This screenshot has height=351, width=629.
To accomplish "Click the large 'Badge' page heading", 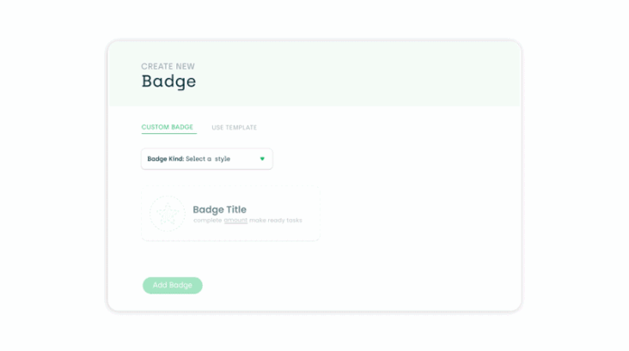I will click(169, 82).
